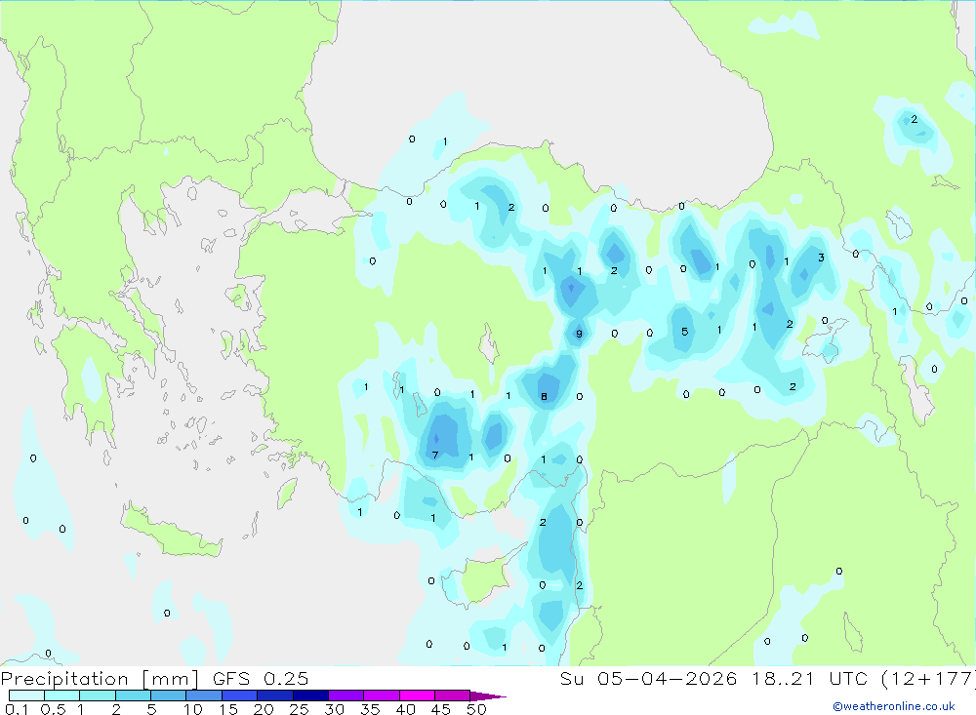Click the precipitation value "7" on the map
The height and width of the screenshot is (715, 976).
pos(435,455)
